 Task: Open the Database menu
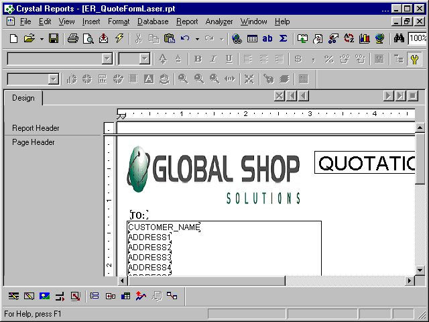coord(153,21)
